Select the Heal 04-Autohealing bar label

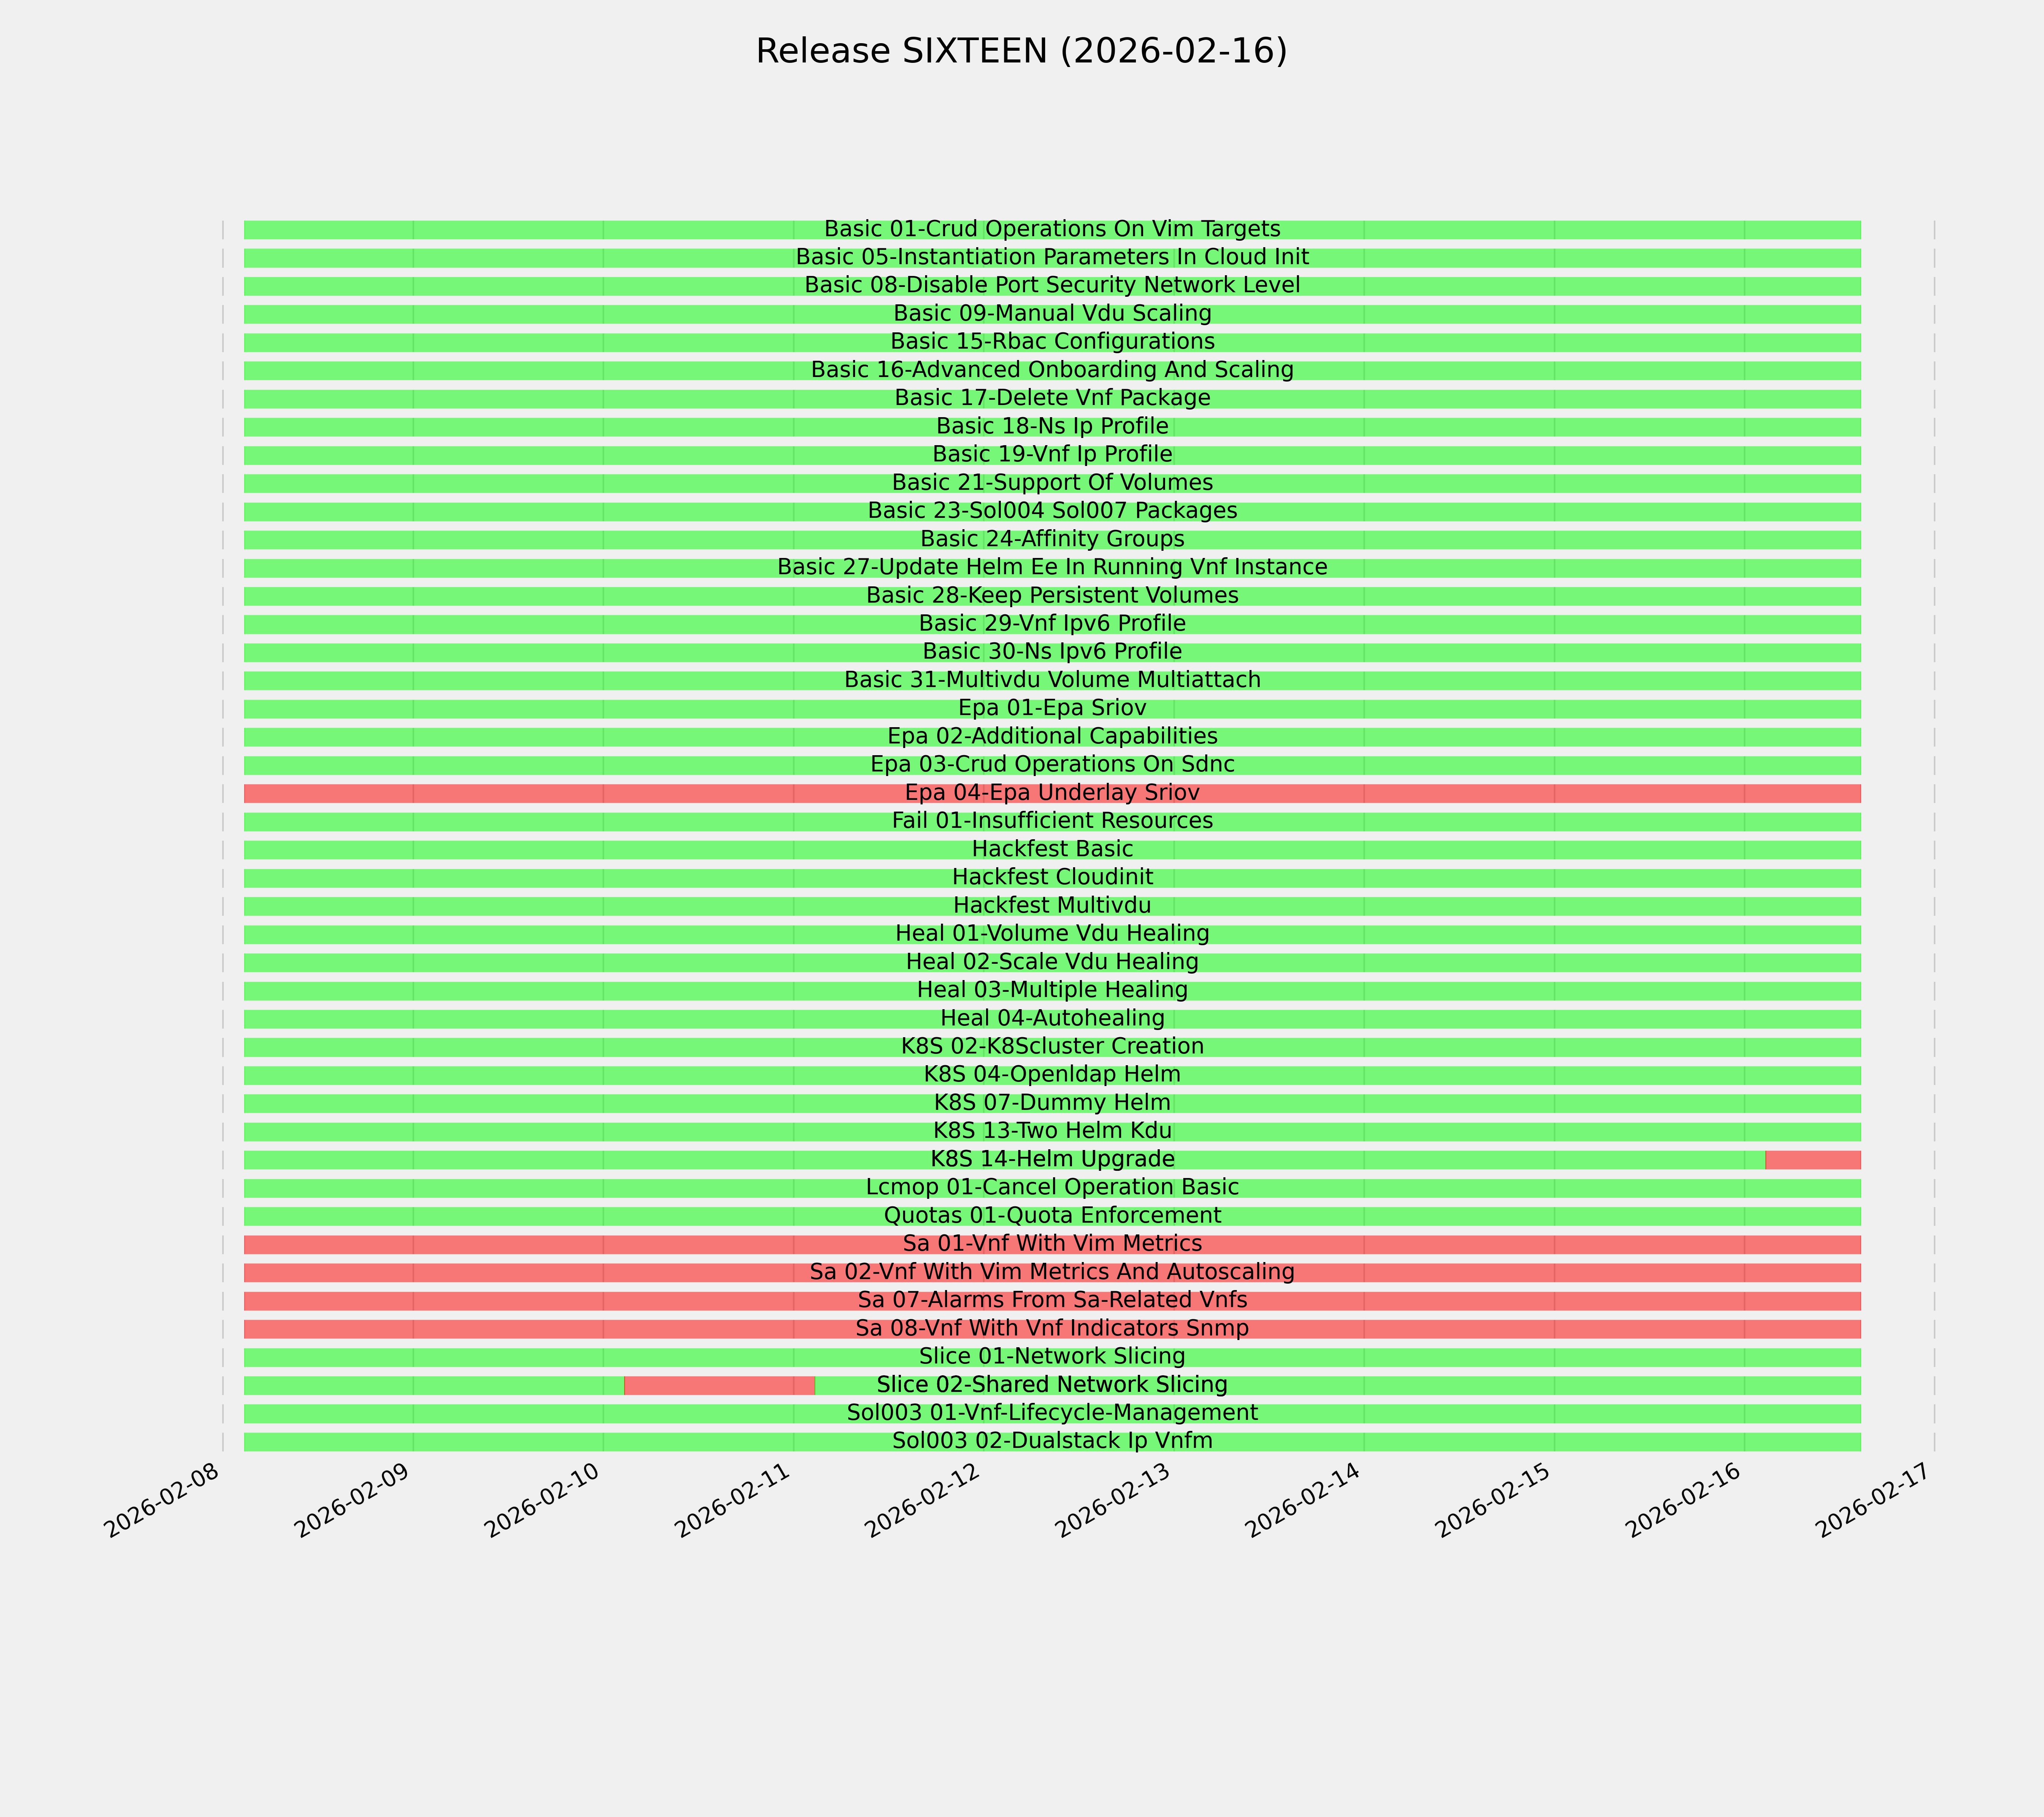[x=1052, y=1018]
